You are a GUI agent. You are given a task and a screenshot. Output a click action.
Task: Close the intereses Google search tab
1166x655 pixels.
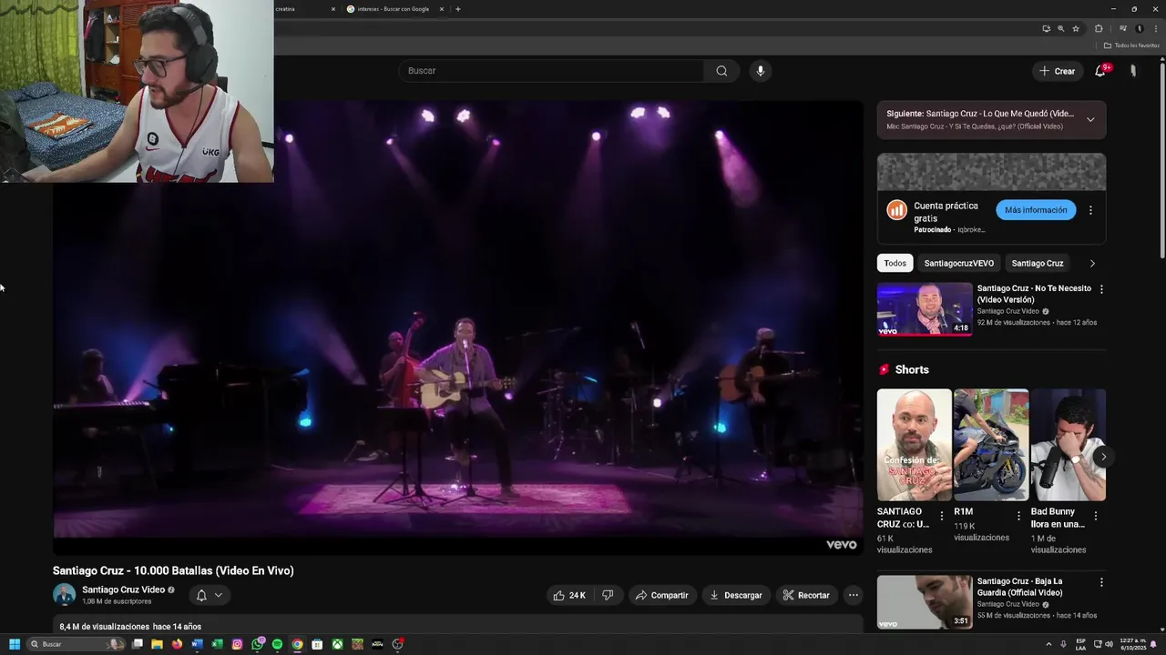click(x=442, y=9)
